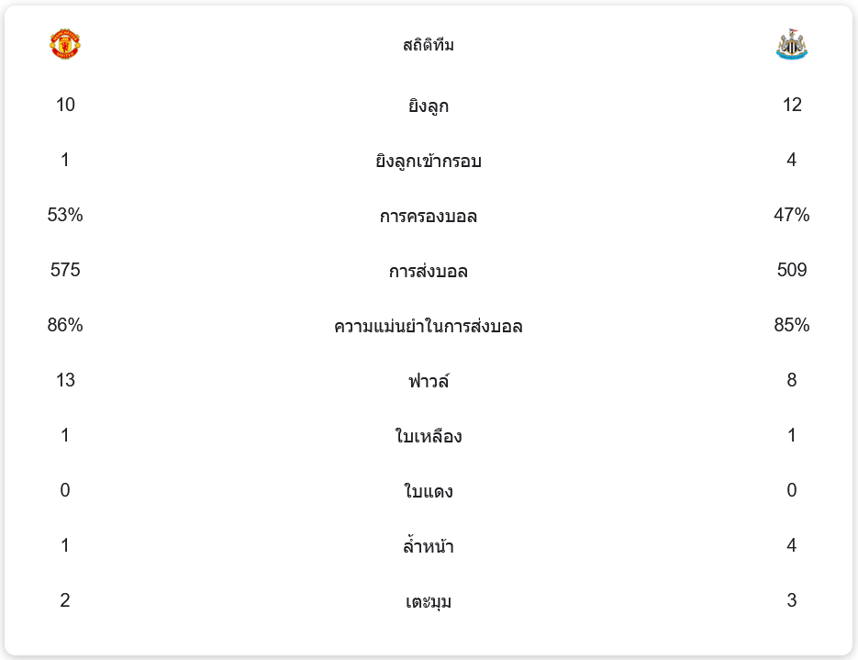Select the ล้ำหน้า offsides label
The height and width of the screenshot is (660, 858).
(429, 547)
